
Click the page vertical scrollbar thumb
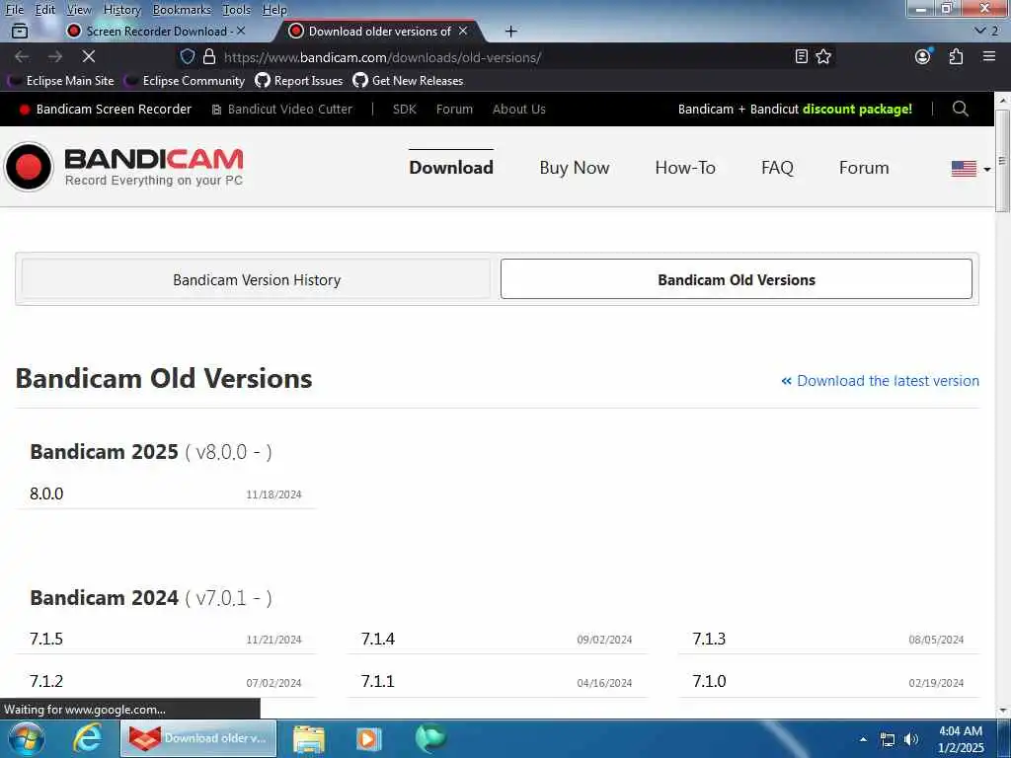click(1002, 160)
